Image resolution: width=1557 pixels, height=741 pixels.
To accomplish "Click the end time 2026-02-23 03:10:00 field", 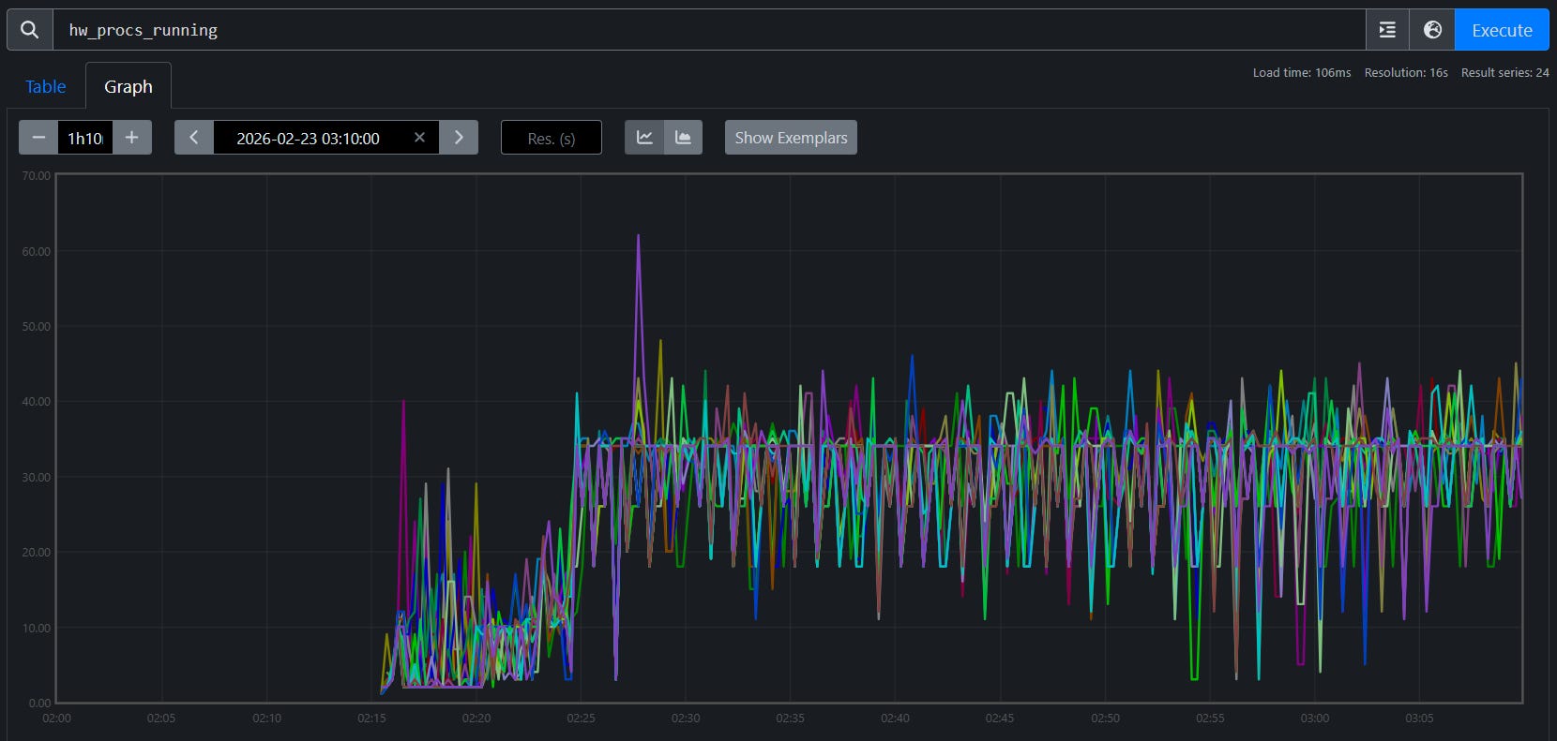I will (x=308, y=138).
